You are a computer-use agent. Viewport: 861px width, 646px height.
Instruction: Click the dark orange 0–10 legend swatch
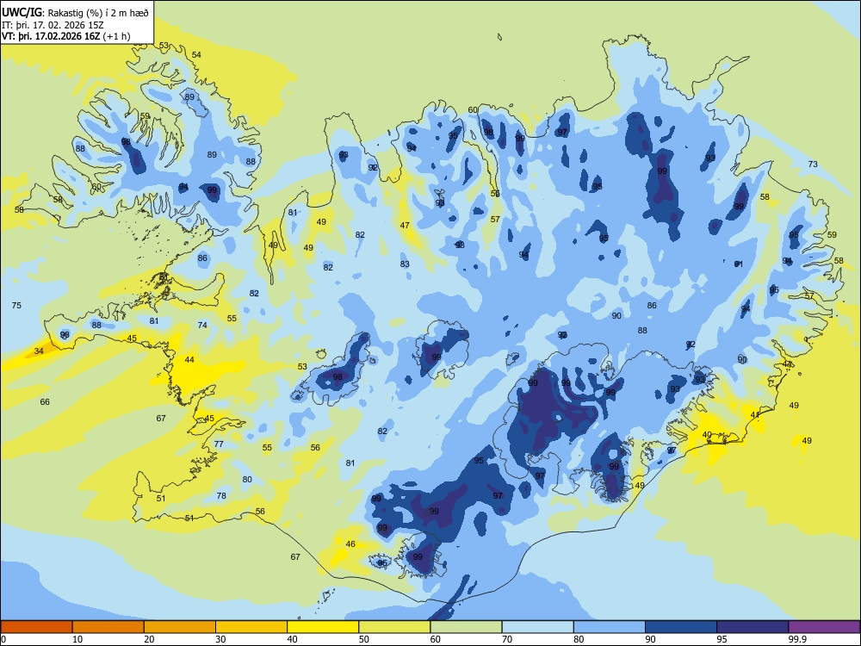tap(37, 627)
